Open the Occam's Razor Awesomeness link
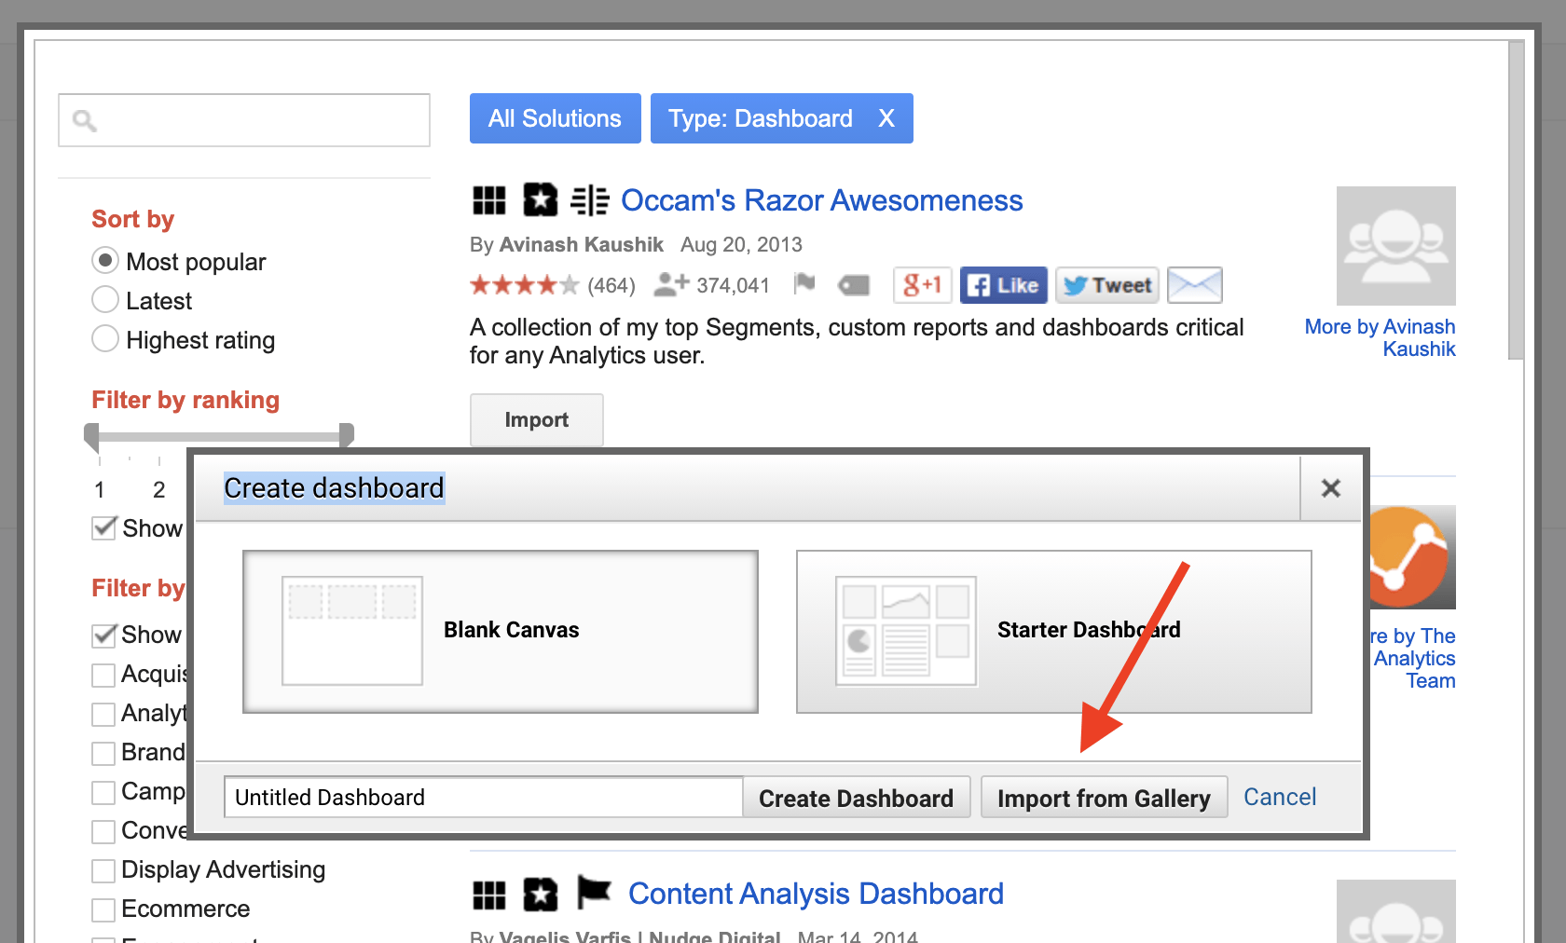Image resolution: width=1566 pixels, height=943 pixels. (x=822, y=200)
